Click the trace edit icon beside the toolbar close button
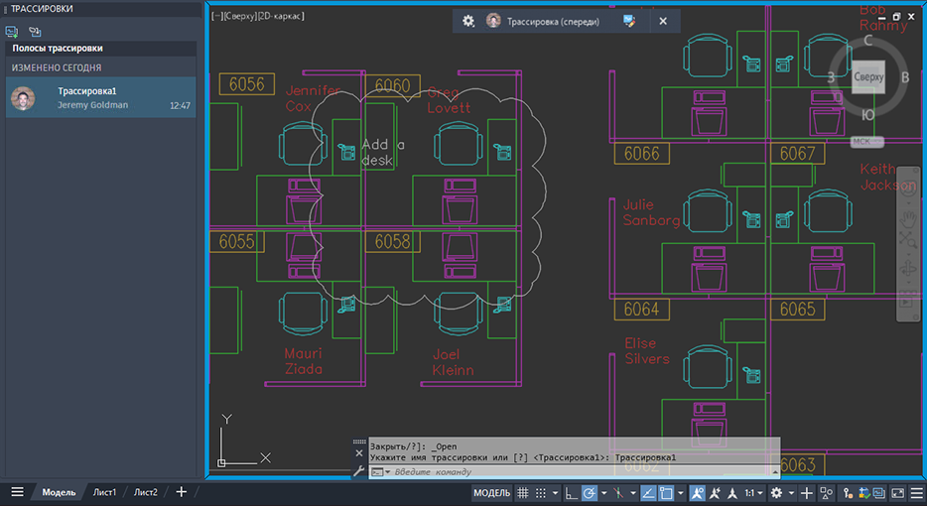The width and height of the screenshot is (927, 506). pos(629,21)
